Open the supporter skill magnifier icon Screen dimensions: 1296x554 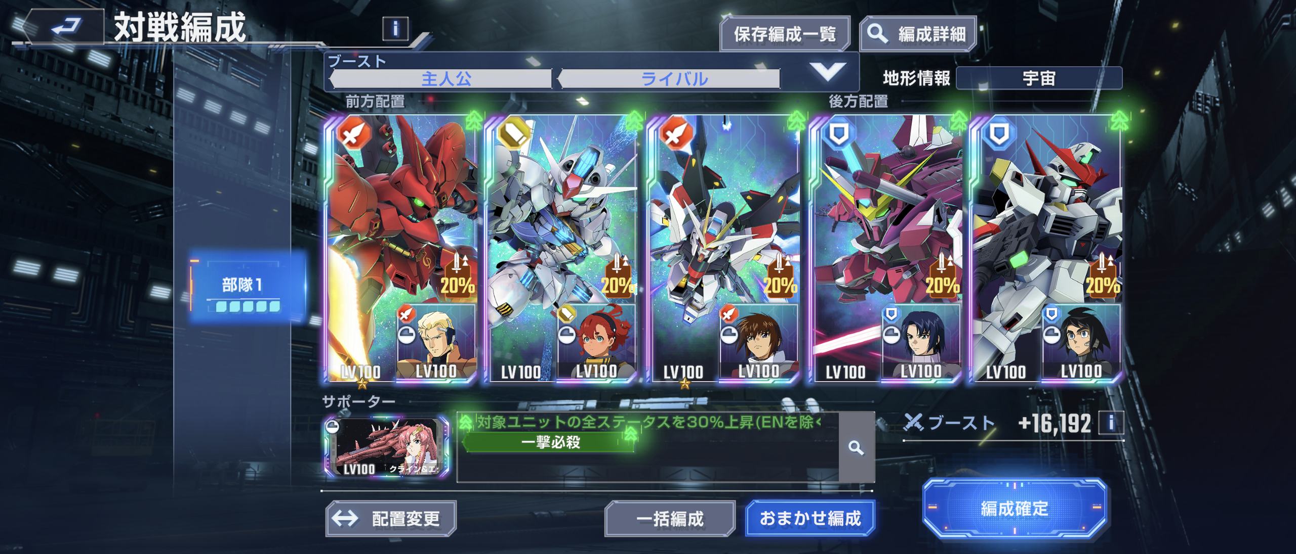coord(856,447)
